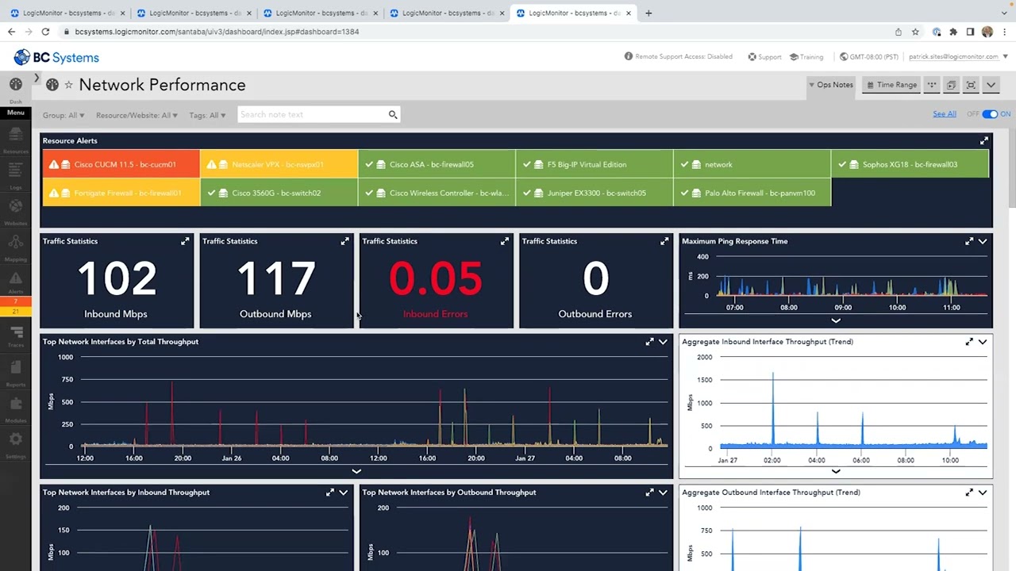This screenshot has height=571, width=1016.
Task: Open the Time Range button
Action: pyautogui.click(x=891, y=85)
